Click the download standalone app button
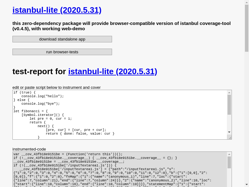The height and width of the screenshot is (187, 249). [62, 39]
